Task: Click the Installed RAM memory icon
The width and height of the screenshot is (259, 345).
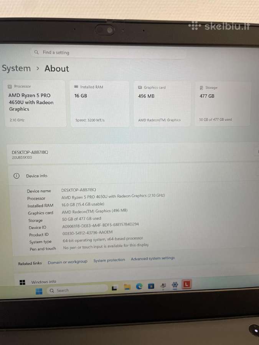Action: point(76,87)
